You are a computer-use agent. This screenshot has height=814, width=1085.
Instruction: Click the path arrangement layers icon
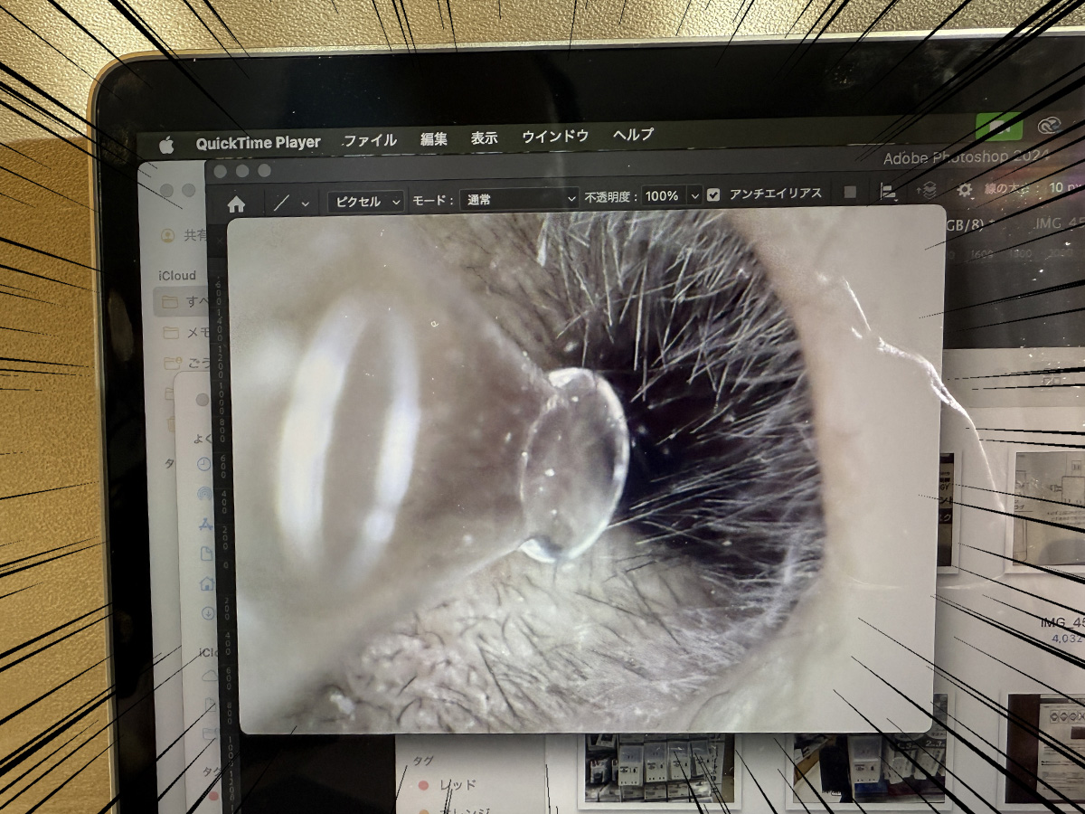927,191
